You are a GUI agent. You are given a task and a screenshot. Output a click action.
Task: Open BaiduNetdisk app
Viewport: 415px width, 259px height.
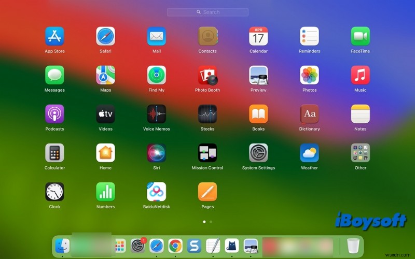[x=157, y=192]
